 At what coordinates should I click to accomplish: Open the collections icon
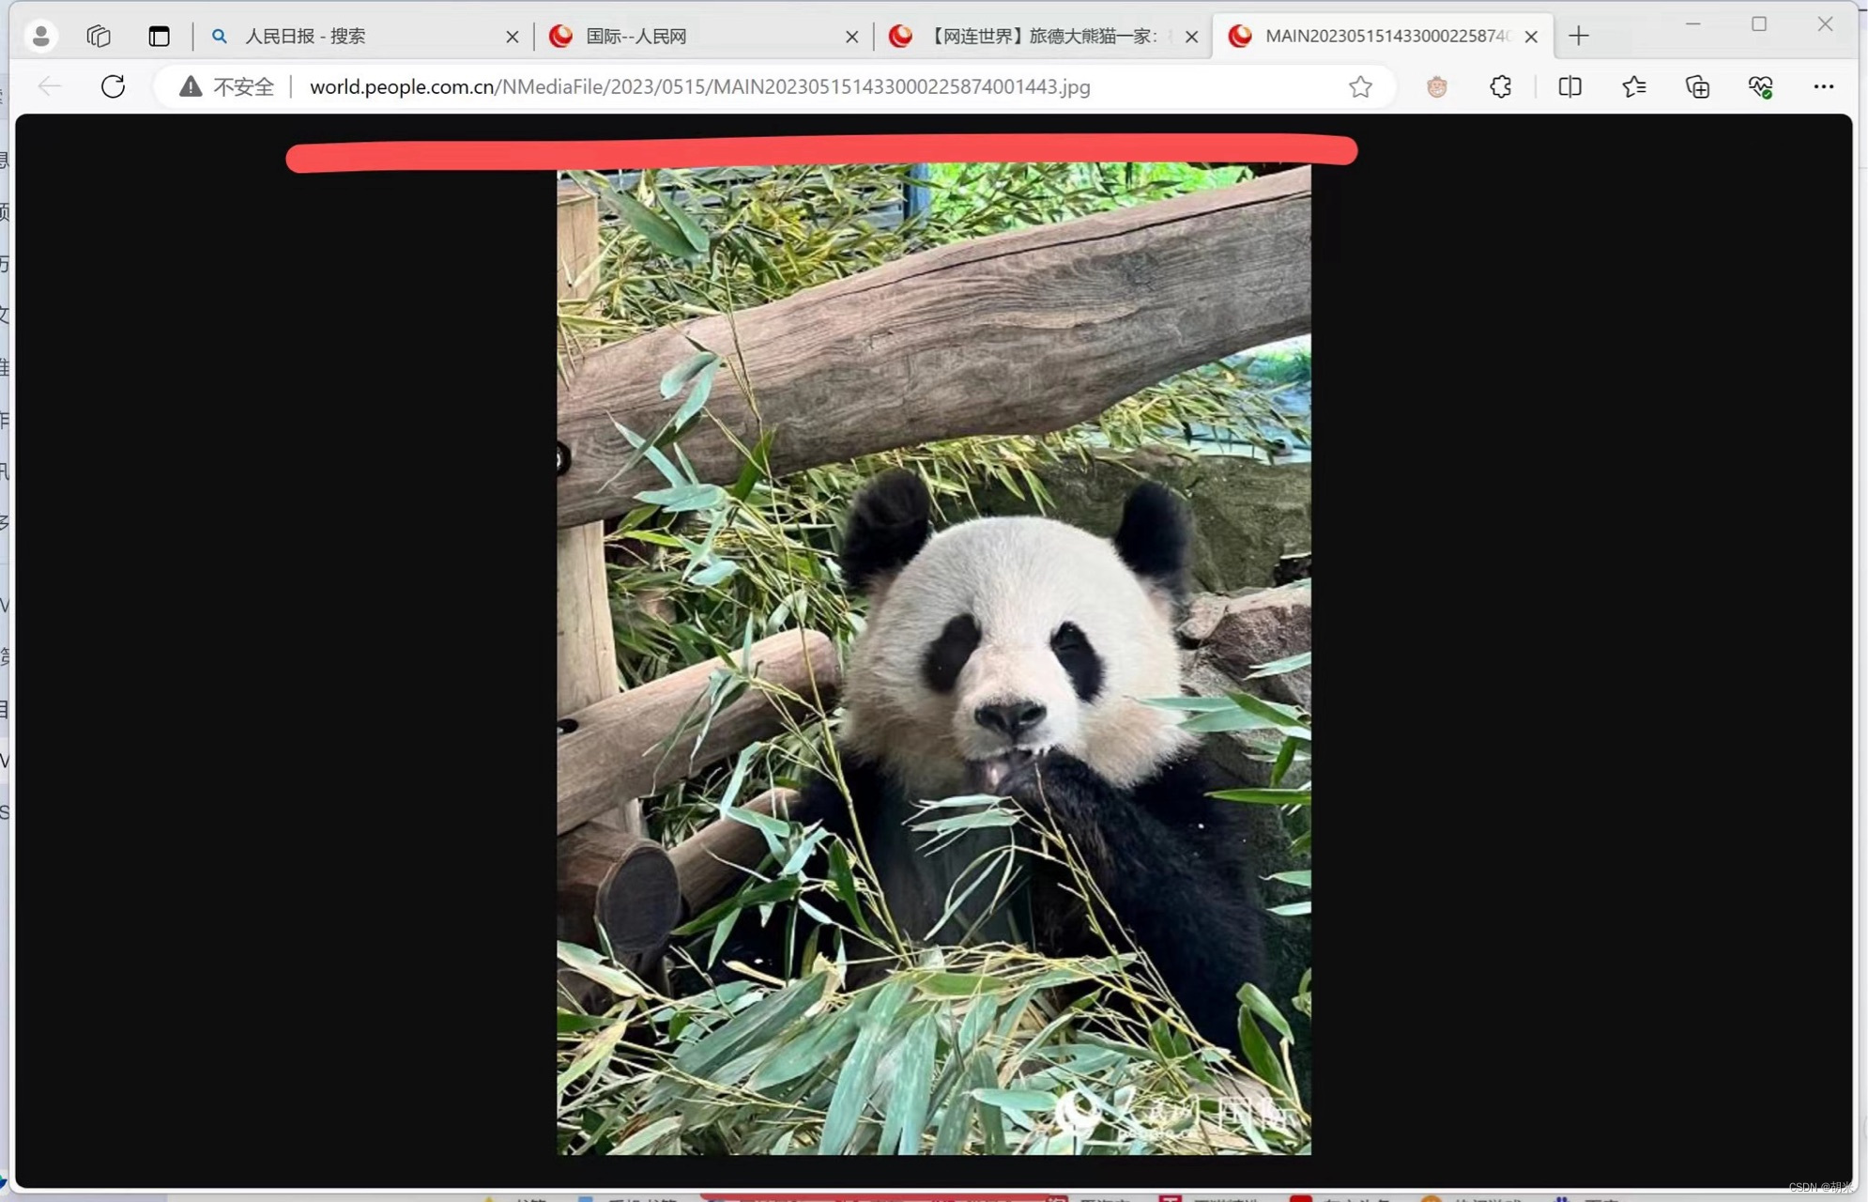click(1697, 86)
